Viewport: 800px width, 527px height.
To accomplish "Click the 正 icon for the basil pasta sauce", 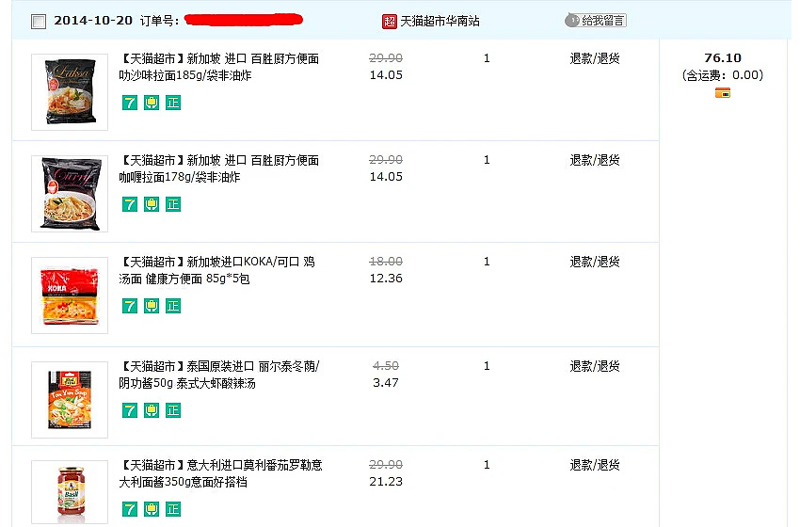I will tap(173, 508).
